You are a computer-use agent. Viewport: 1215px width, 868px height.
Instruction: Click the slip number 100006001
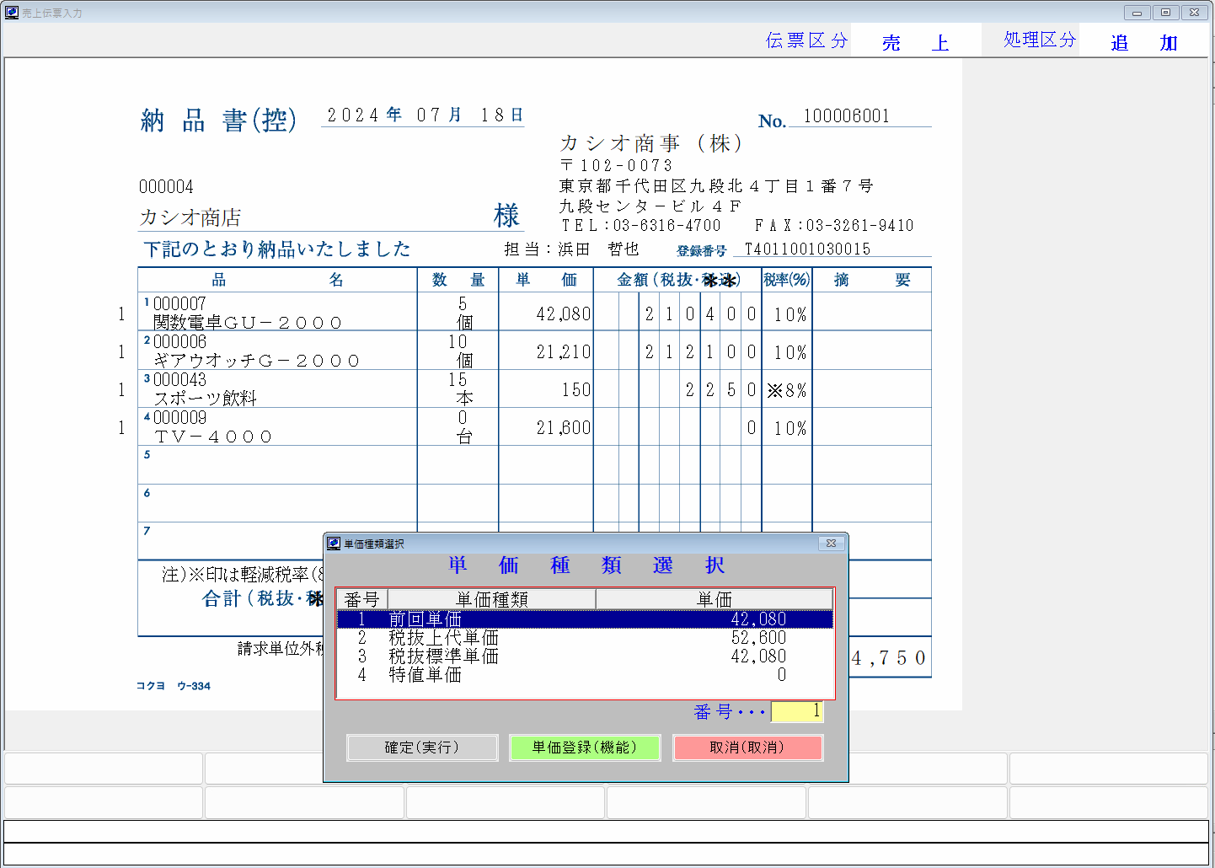[847, 116]
